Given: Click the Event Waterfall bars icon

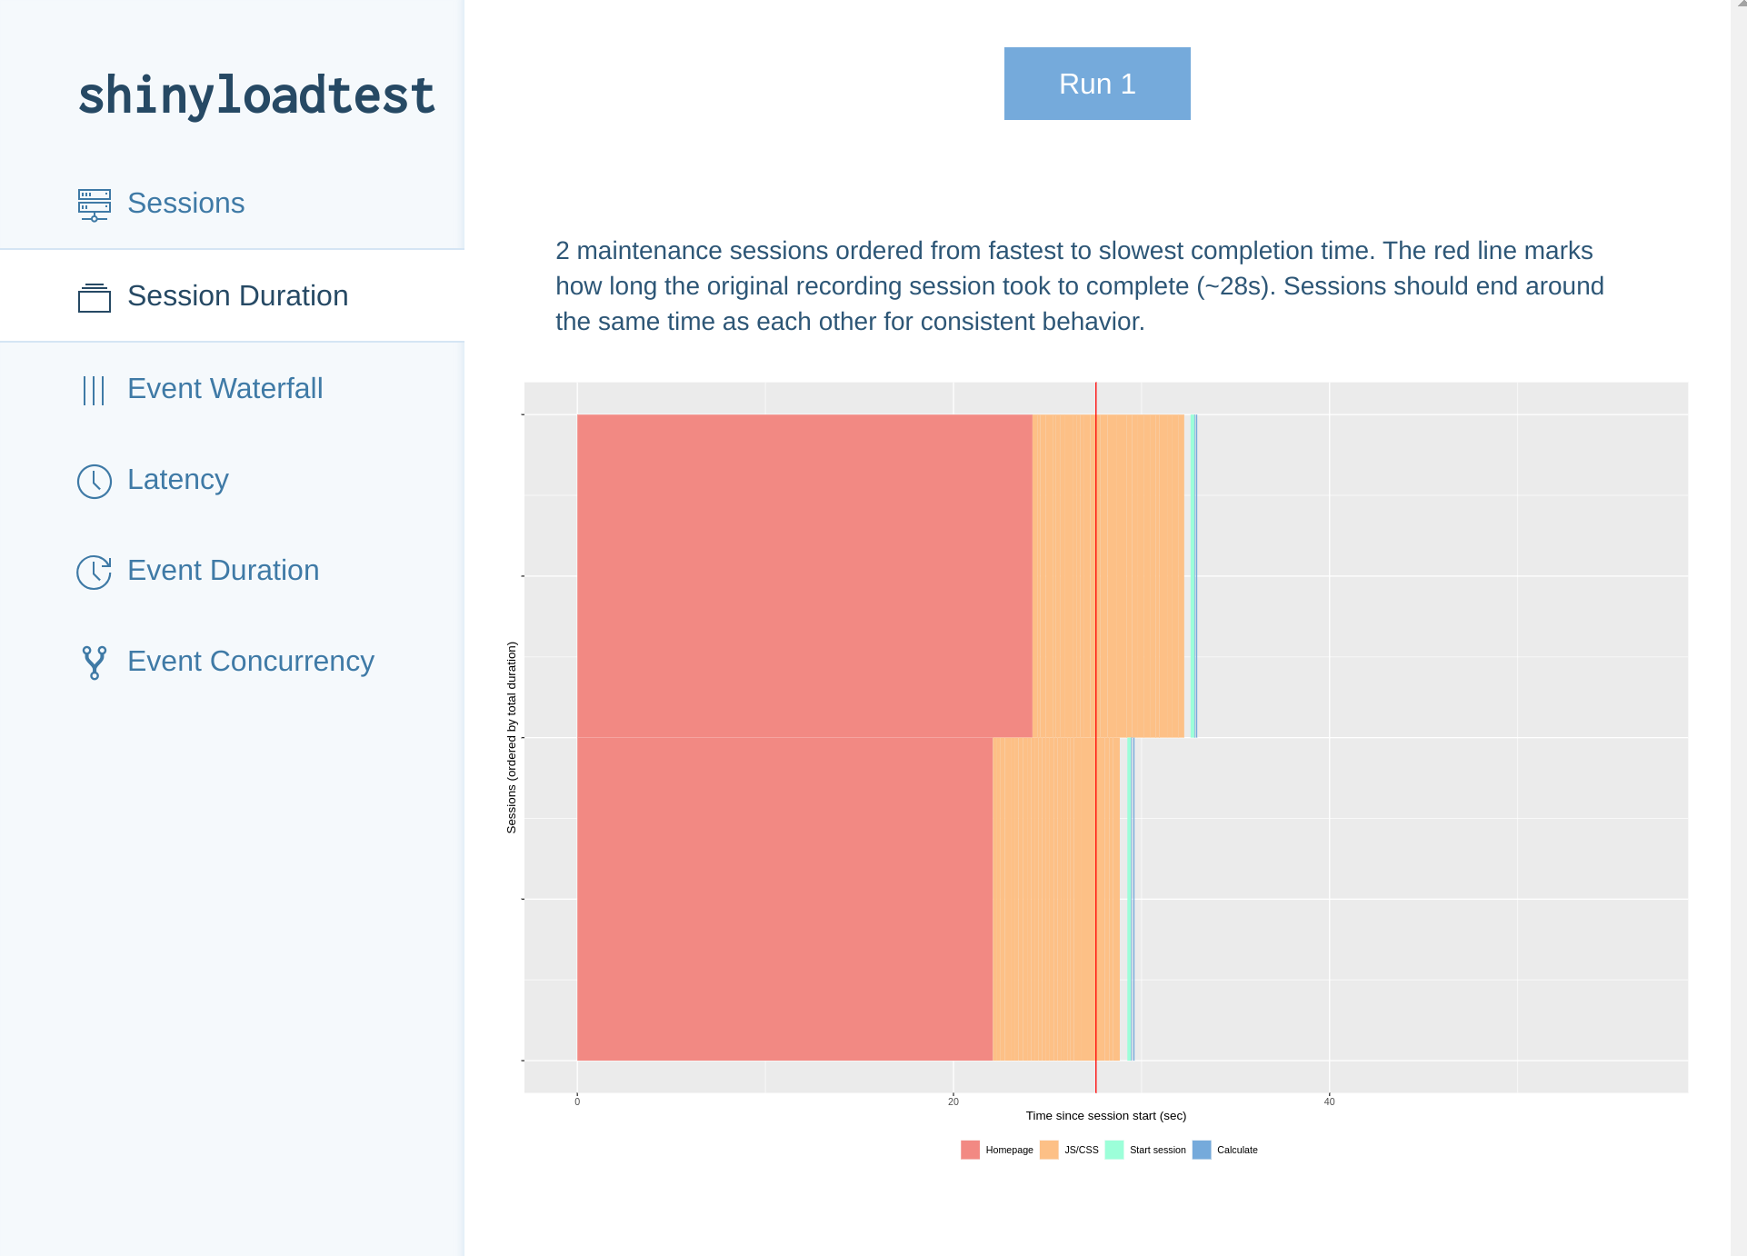Looking at the screenshot, I should pos(94,390).
